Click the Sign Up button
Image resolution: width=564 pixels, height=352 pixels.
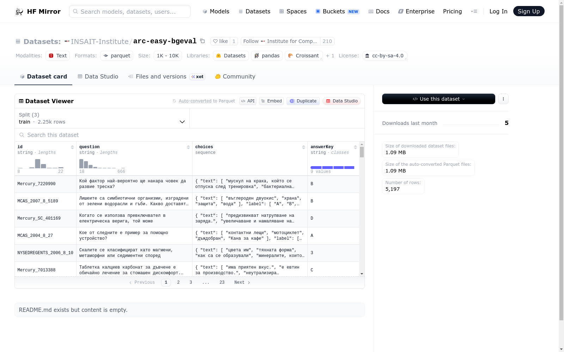(x=529, y=11)
